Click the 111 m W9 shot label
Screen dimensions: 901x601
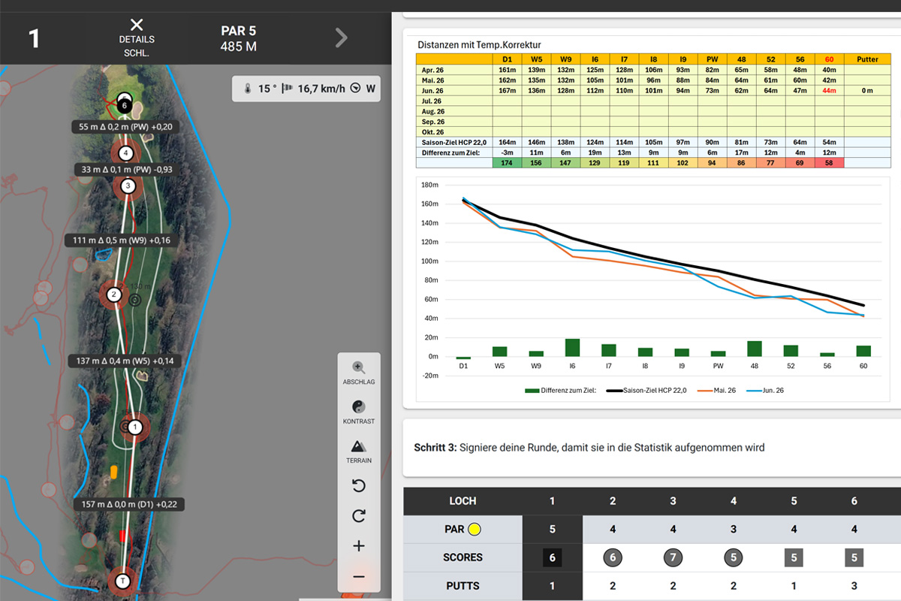[x=122, y=240]
